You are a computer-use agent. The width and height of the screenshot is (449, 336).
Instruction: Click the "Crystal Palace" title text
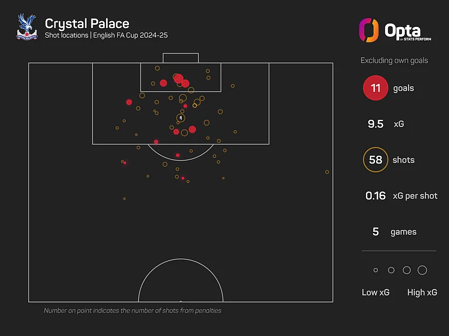87,24
